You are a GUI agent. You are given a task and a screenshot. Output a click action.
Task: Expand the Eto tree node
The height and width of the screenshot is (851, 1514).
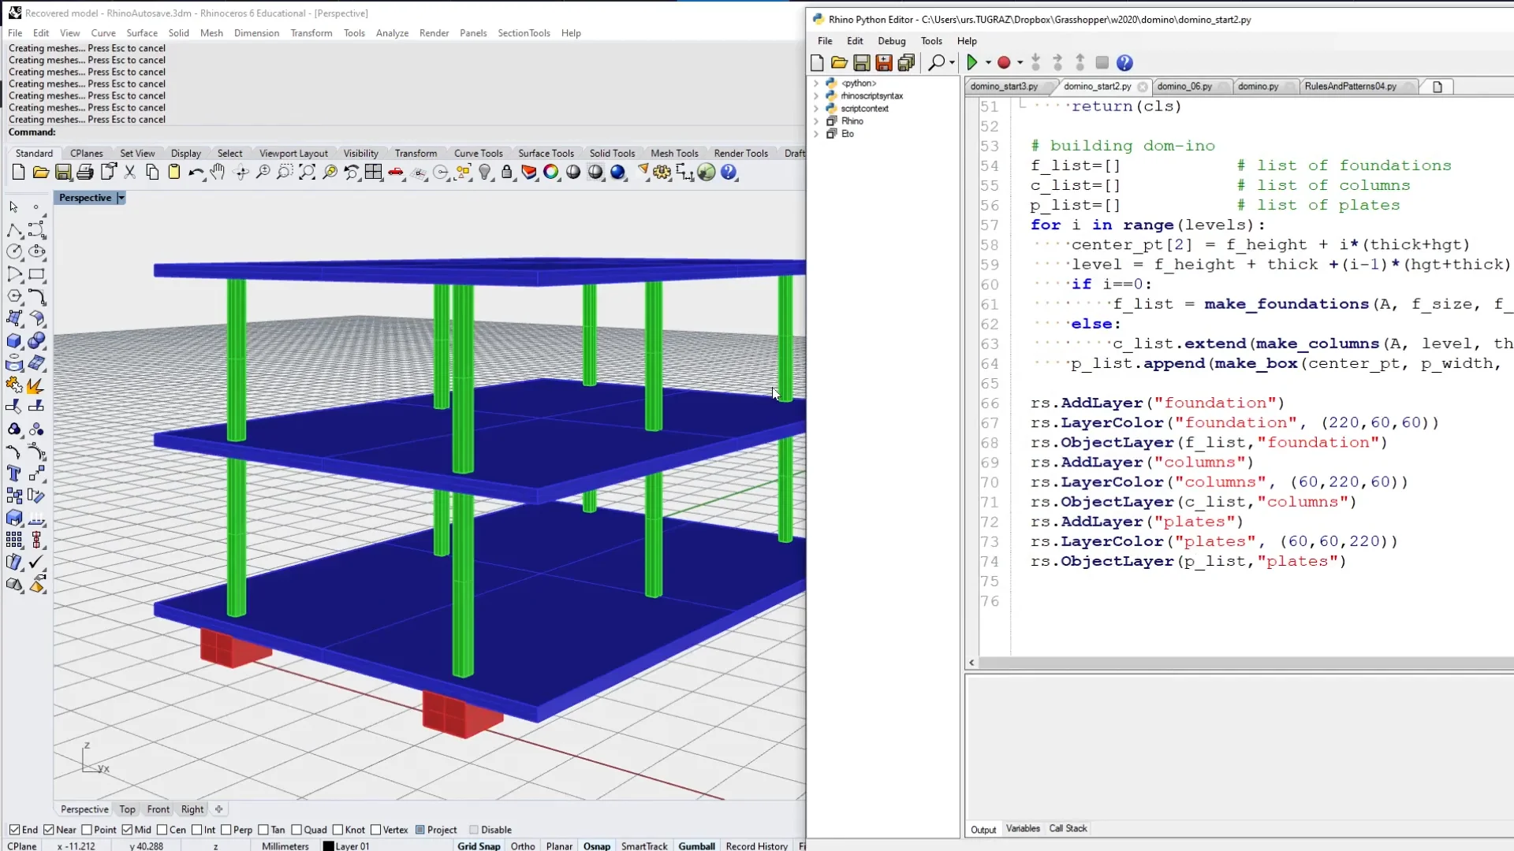click(816, 133)
